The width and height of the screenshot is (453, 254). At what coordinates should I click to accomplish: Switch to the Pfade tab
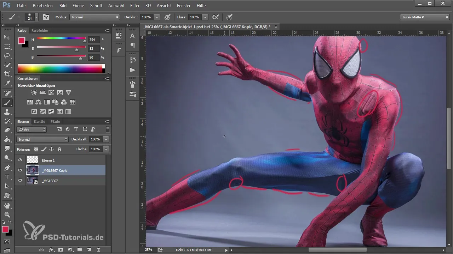(55, 122)
